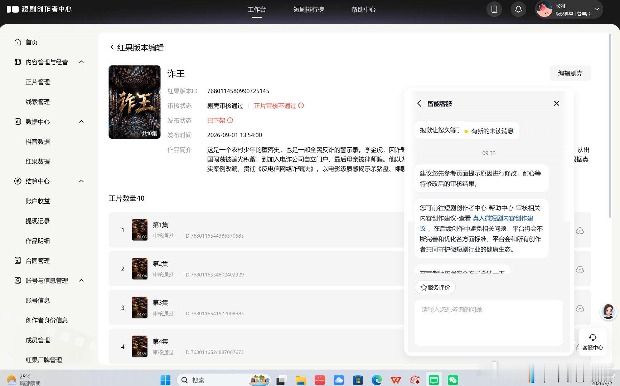The image size is (620, 386).
Task: Click the 服务评价 button
Action: (x=435, y=287)
